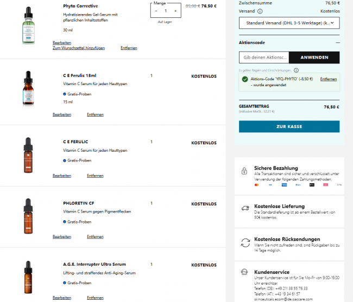Click the green promo applied checkmark icon
Viewport: 353px width, 302px height.
(x=245, y=79)
